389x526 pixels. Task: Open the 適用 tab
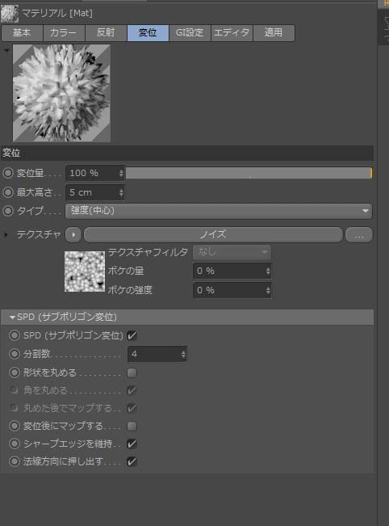pos(274,32)
